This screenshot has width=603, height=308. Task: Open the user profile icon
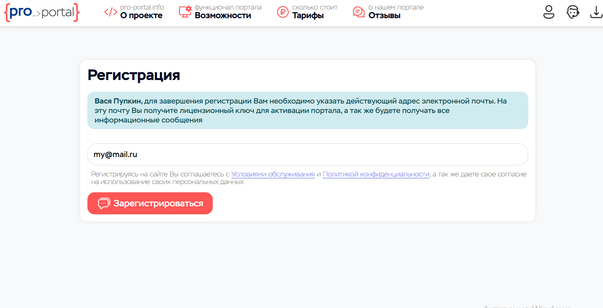pyautogui.click(x=549, y=12)
